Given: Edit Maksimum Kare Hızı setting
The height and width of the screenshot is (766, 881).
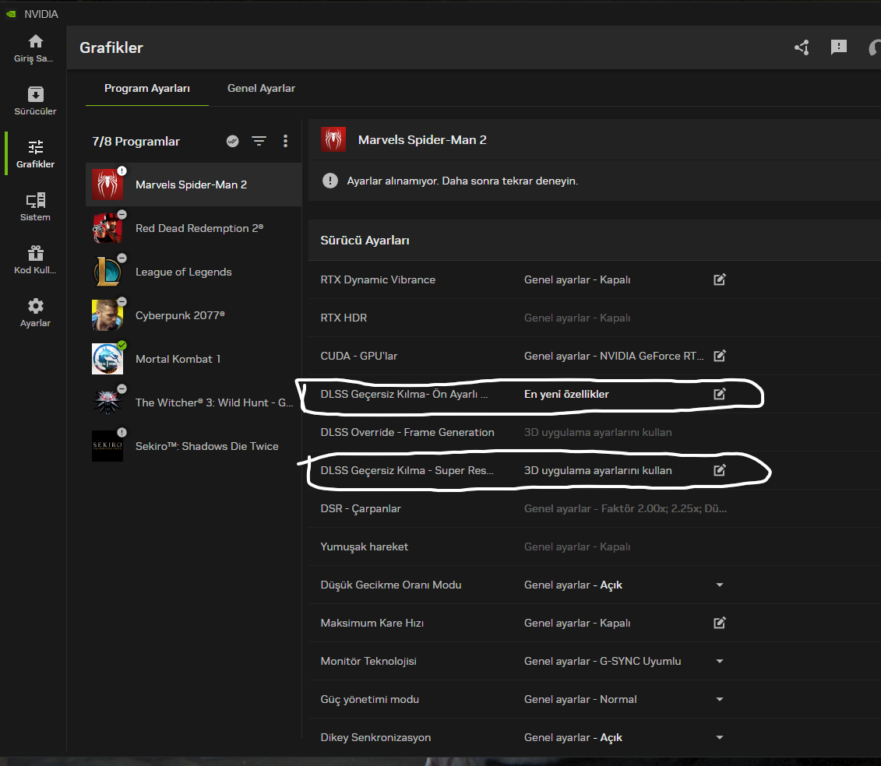Looking at the screenshot, I should (720, 622).
